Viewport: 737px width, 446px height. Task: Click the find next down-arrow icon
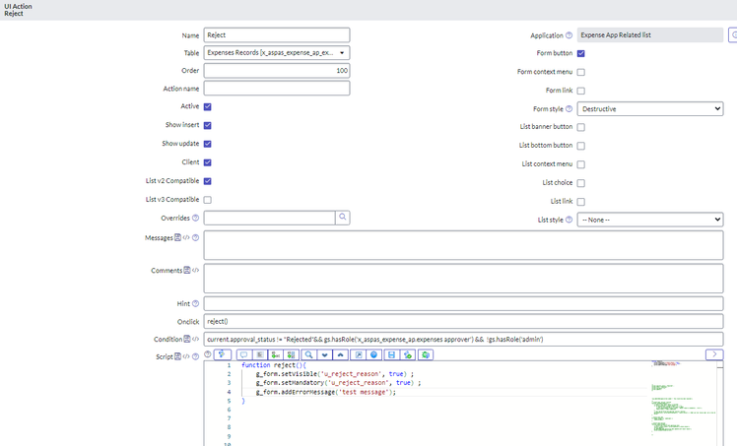(x=325, y=354)
